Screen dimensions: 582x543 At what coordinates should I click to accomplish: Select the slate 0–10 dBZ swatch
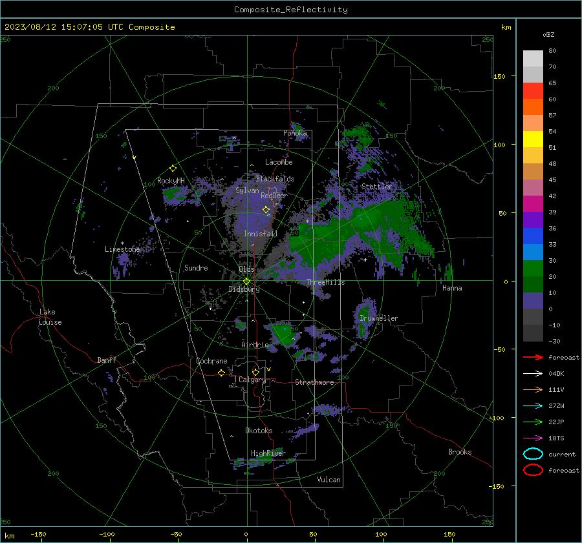tap(533, 301)
